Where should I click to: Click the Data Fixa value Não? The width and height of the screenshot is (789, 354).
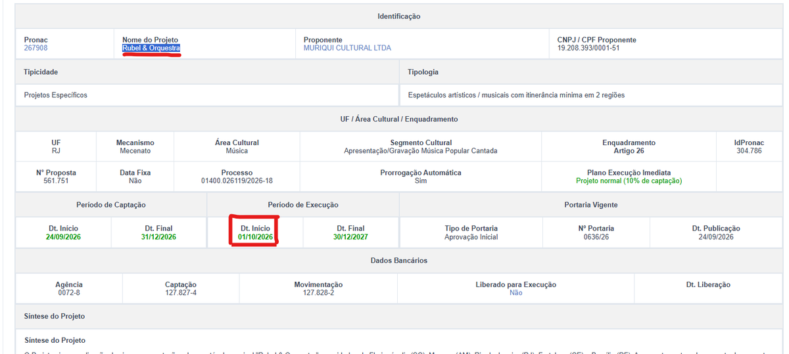coord(135,181)
